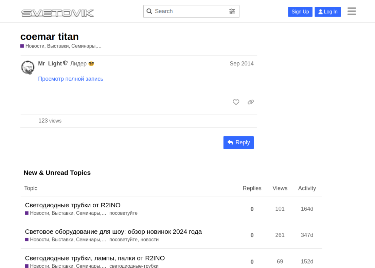Open the светодиодные-трубки tag

(x=134, y=266)
